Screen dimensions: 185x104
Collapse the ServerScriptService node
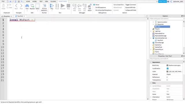click(x=151, y=38)
